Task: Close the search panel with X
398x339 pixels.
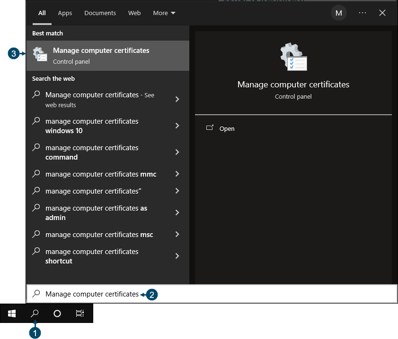Action: pos(382,13)
